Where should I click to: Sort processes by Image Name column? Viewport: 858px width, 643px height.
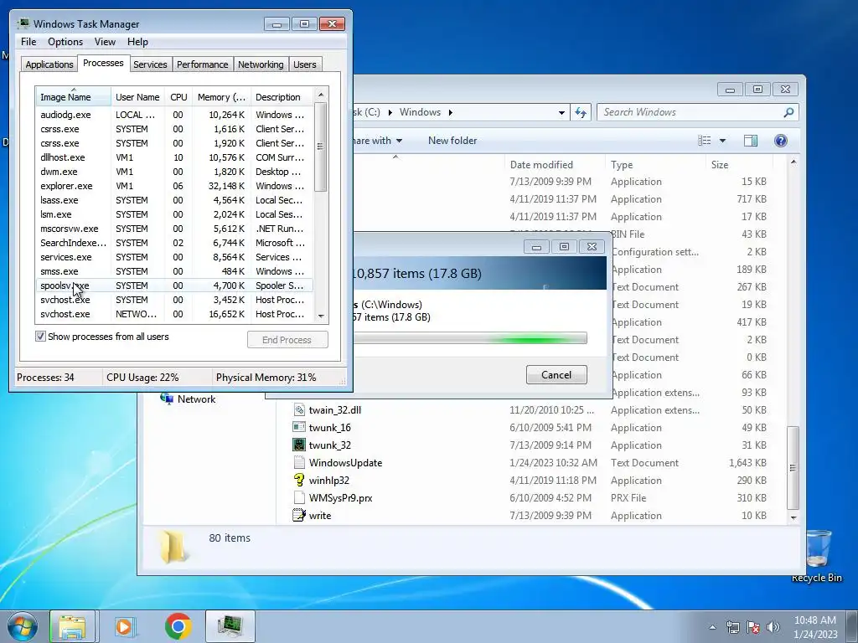[x=74, y=97]
